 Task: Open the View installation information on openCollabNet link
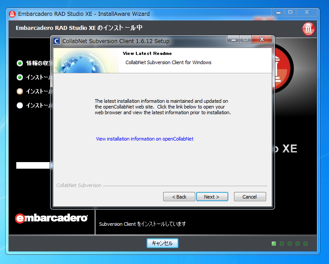click(145, 139)
